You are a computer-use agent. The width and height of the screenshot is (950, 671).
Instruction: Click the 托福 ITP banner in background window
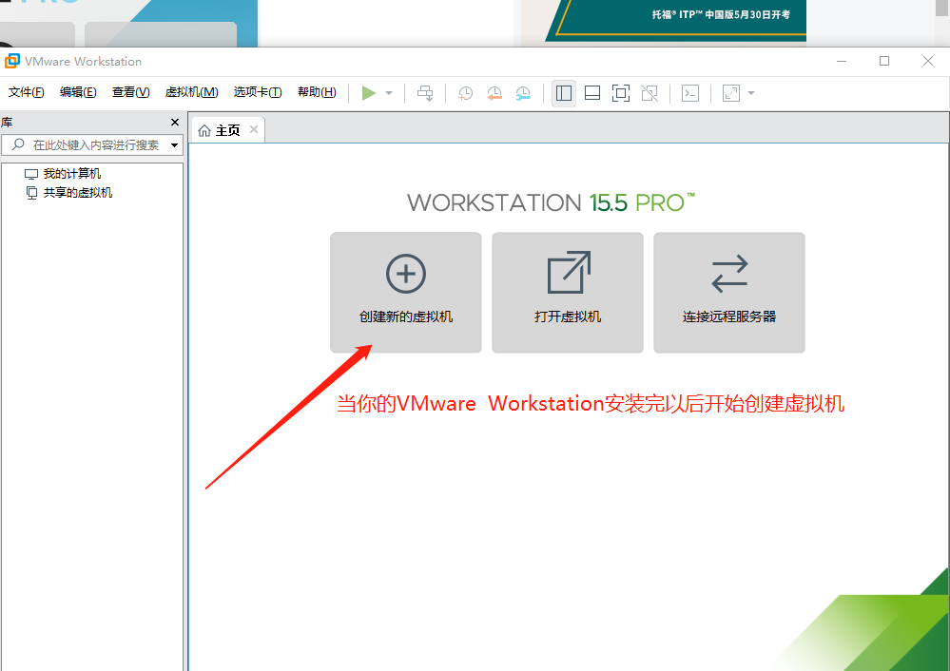675,20
